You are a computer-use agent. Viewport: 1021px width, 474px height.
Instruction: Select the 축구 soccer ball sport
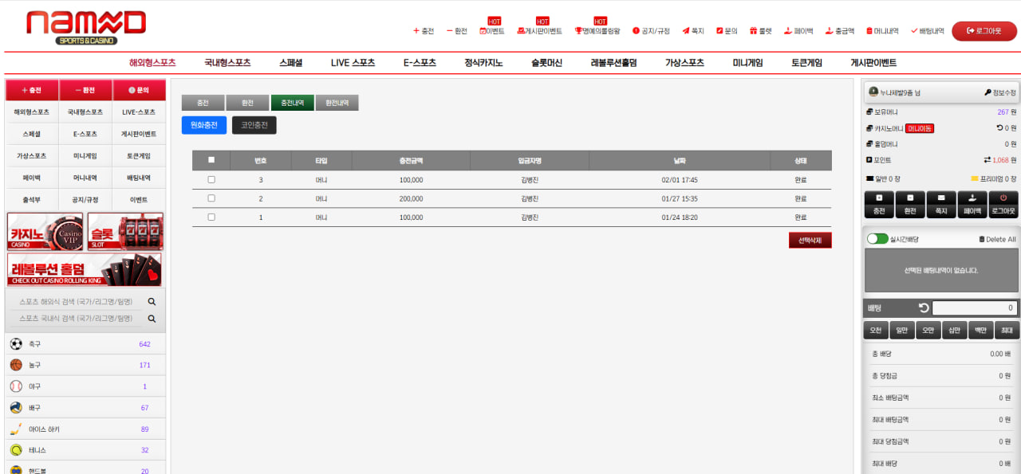coord(16,344)
